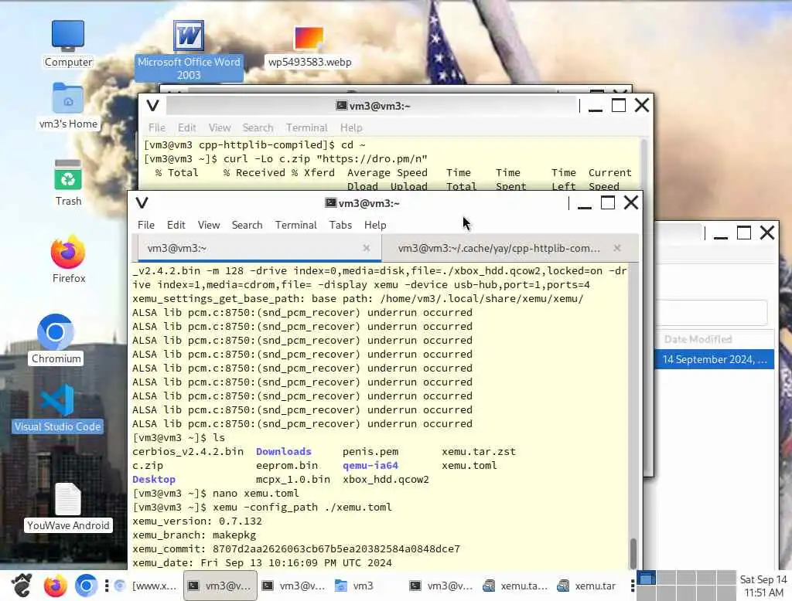Launch Visual Studio Code desktop icon

pyautogui.click(x=57, y=409)
